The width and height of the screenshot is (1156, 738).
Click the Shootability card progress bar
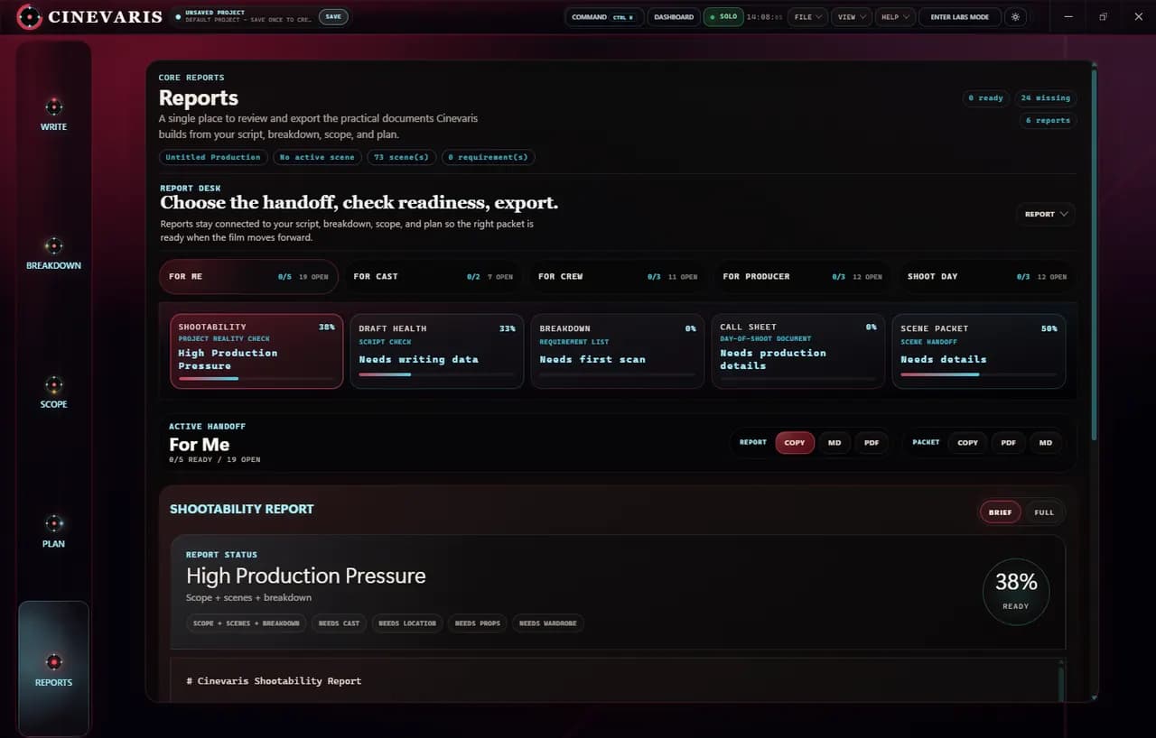[256, 378]
